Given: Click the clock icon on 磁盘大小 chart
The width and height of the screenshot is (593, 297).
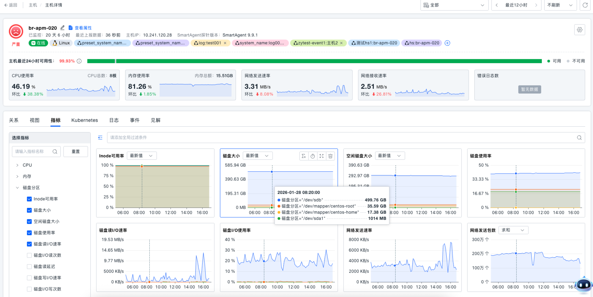Looking at the screenshot, I should coord(312,156).
